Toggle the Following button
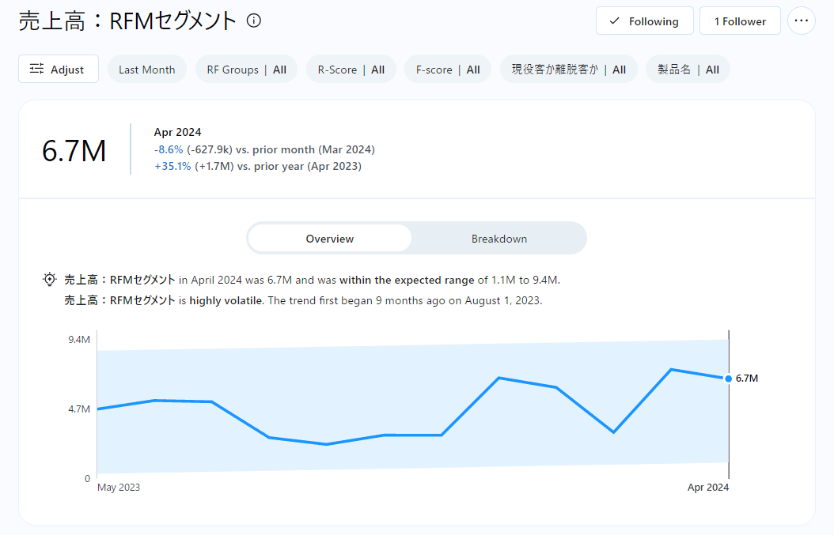 [644, 21]
